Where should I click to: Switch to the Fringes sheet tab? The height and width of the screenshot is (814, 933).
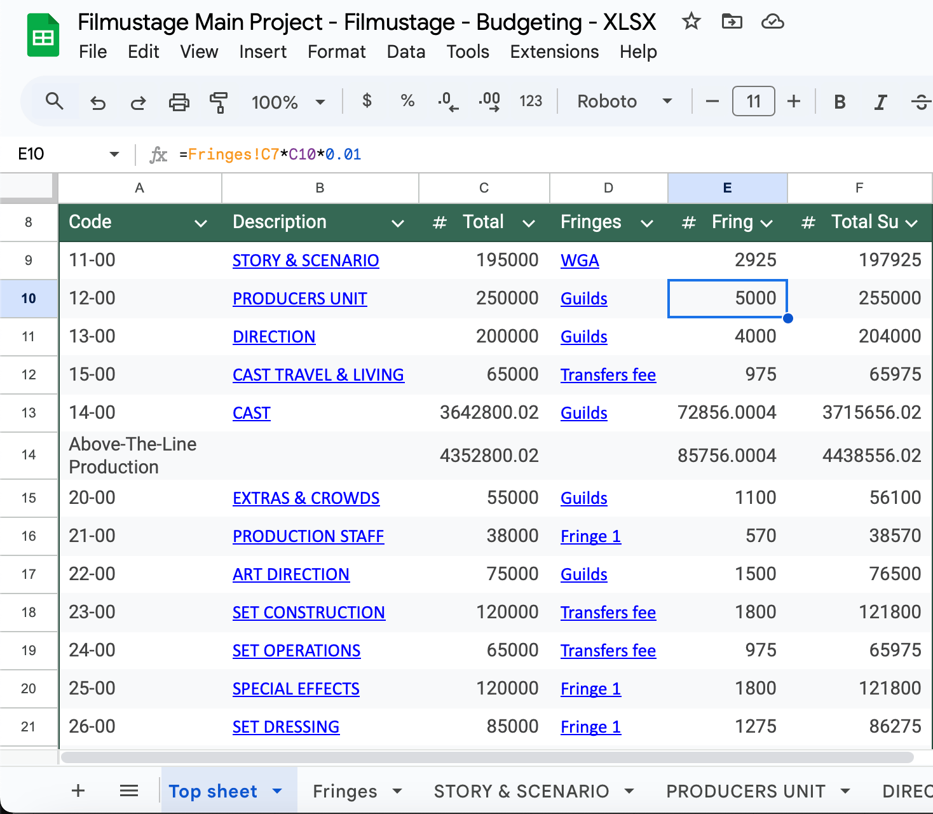click(x=345, y=791)
